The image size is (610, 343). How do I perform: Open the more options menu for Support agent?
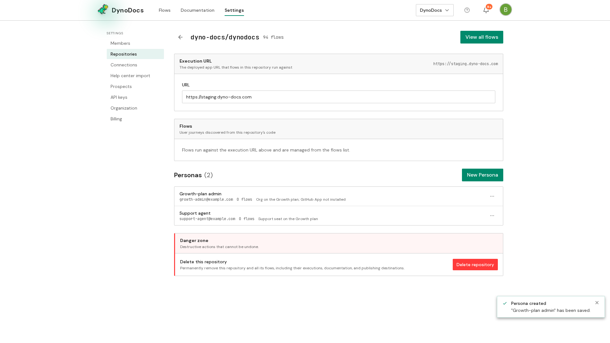click(x=492, y=216)
